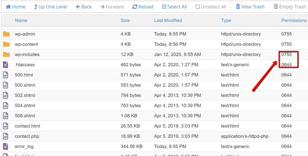The image size is (308, 156).
Task: Click Select All in toolbar
Action: pos(174,7)
